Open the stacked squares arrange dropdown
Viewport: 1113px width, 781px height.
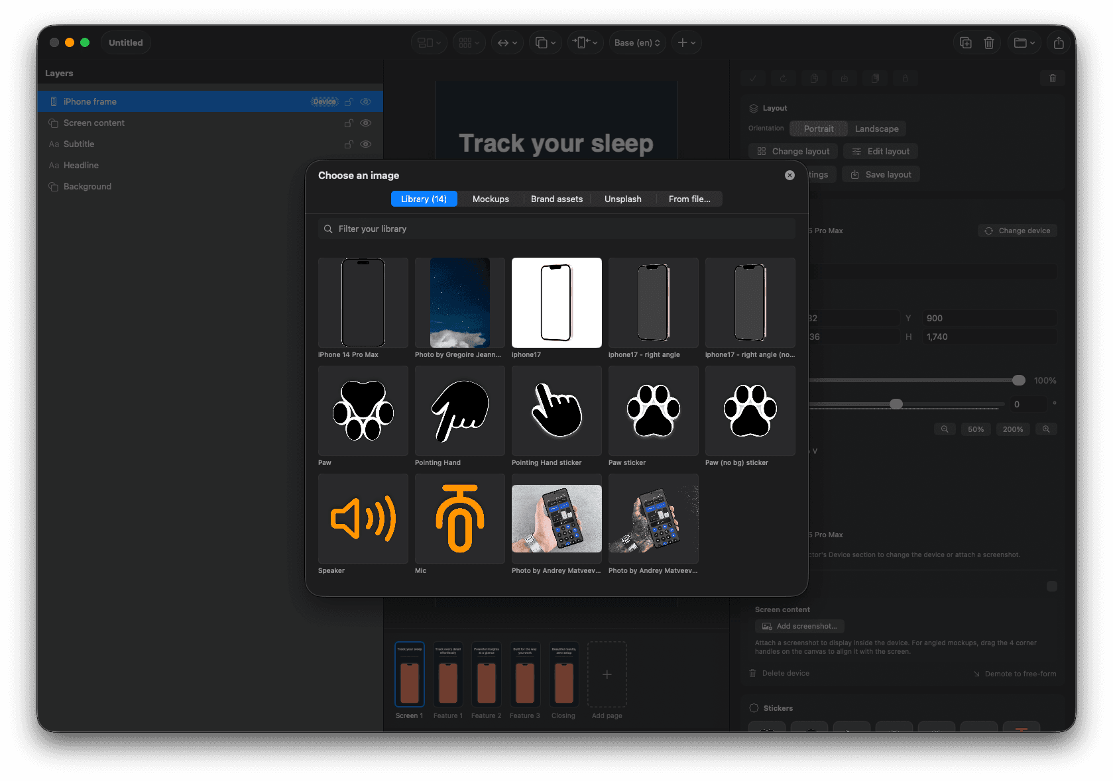546,42
